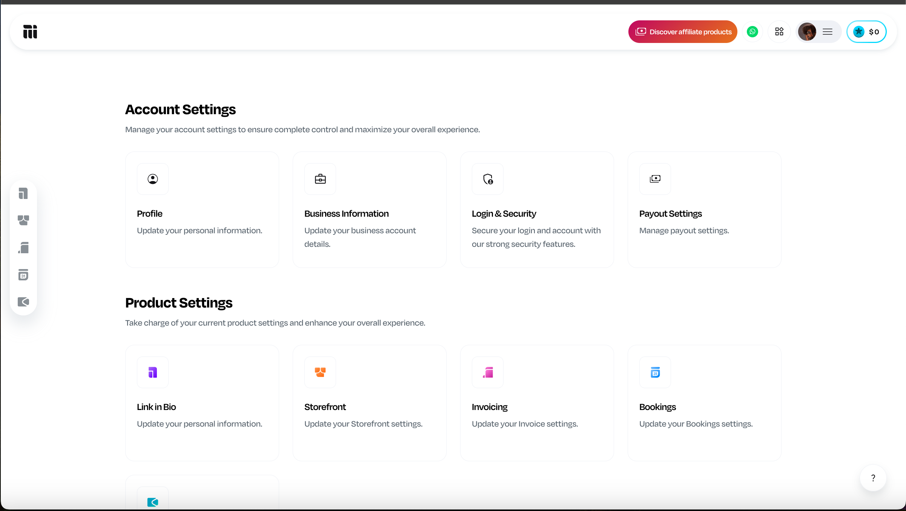Open Link in Bio from sidebar
The width and height of the screenshot is (906, 511).
tap(23, 193)
